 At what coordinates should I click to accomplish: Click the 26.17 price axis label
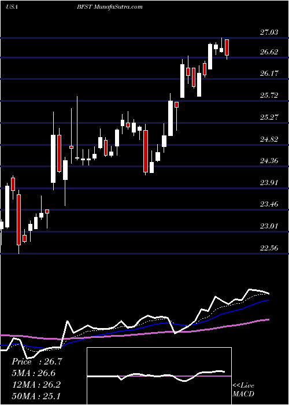[269, 73]
